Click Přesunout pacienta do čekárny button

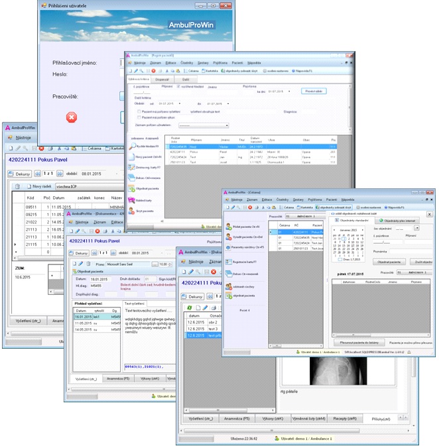[359, 343]
